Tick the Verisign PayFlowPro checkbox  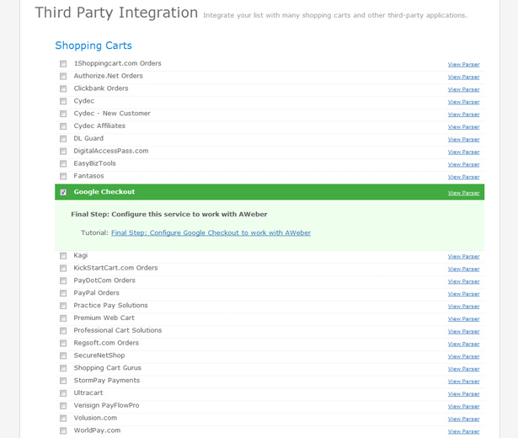tap(63, 406)
